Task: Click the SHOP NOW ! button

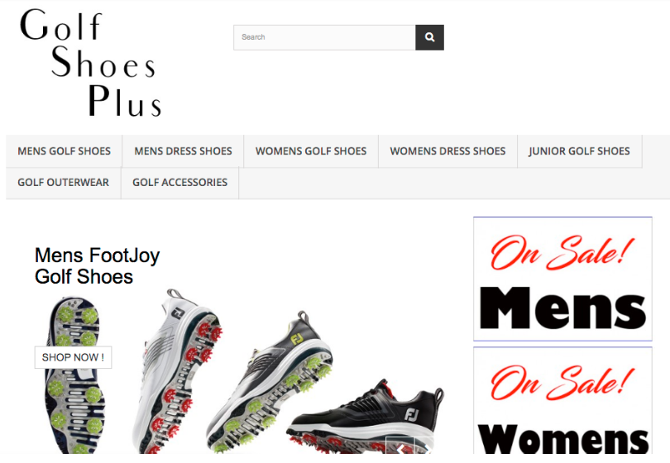Action: tap(73, 357)
